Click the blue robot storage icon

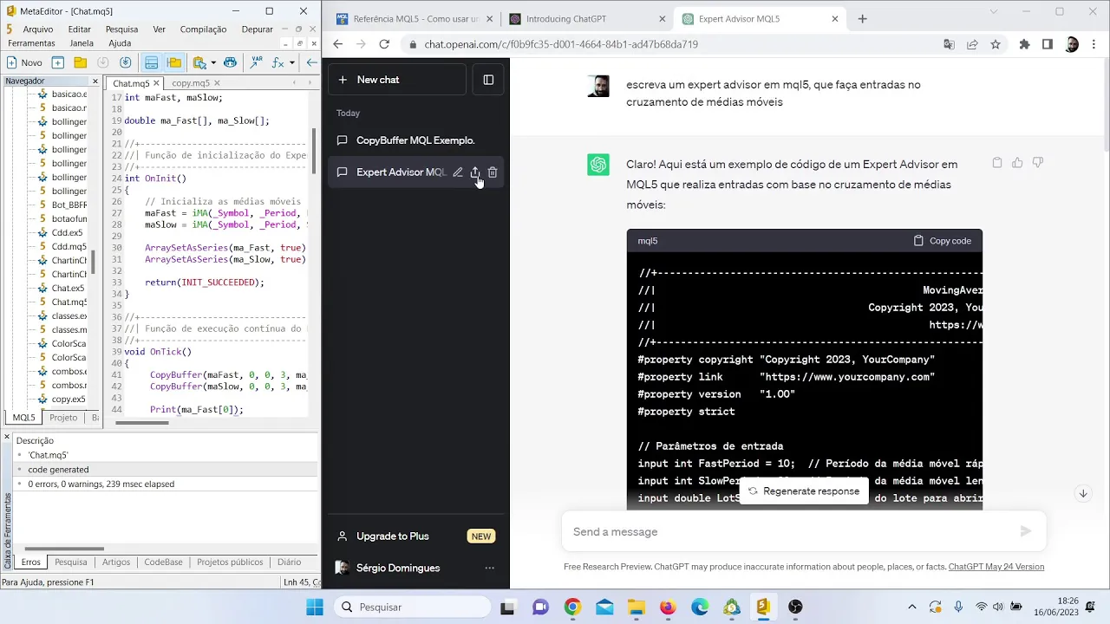pyautogui.click(x=230, y=62)
